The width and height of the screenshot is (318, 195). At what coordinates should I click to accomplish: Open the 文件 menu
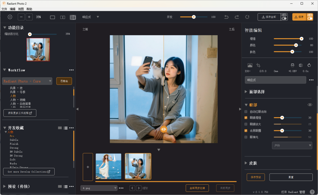coord(4,9)
